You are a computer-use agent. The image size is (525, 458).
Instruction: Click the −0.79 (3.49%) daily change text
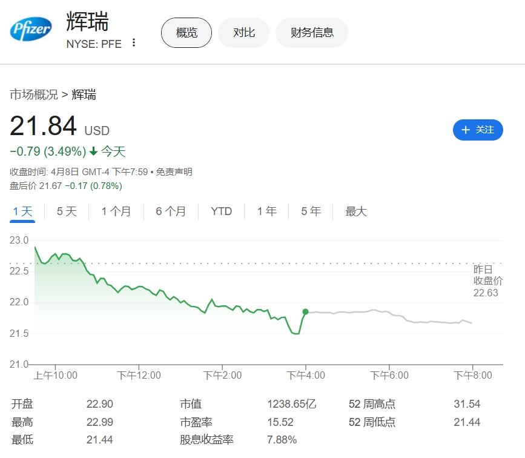click(48, 151)
